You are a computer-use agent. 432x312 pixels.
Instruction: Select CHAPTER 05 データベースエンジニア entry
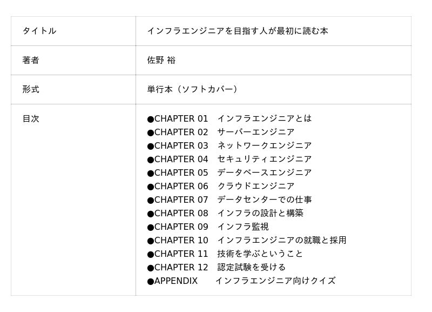click(229, 172)
